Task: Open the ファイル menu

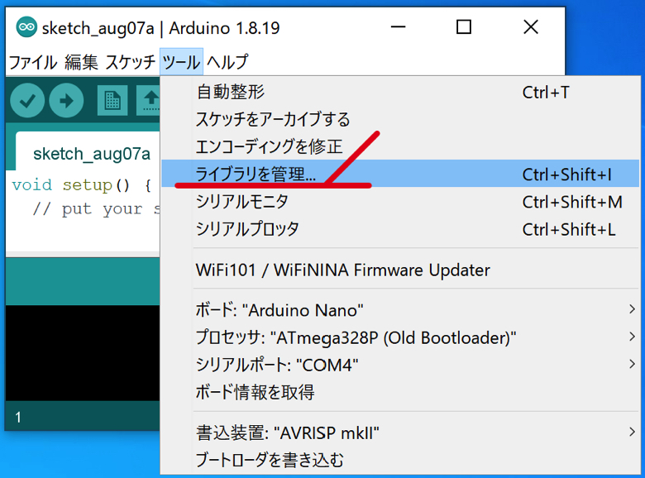Action: coord(33,62)
